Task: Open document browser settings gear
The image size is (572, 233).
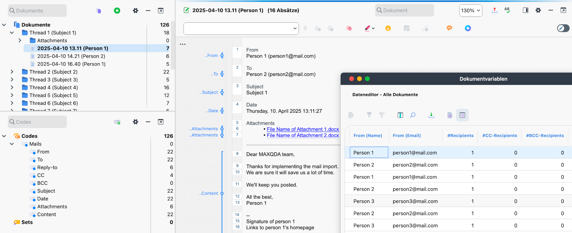Action: (538, 10)
